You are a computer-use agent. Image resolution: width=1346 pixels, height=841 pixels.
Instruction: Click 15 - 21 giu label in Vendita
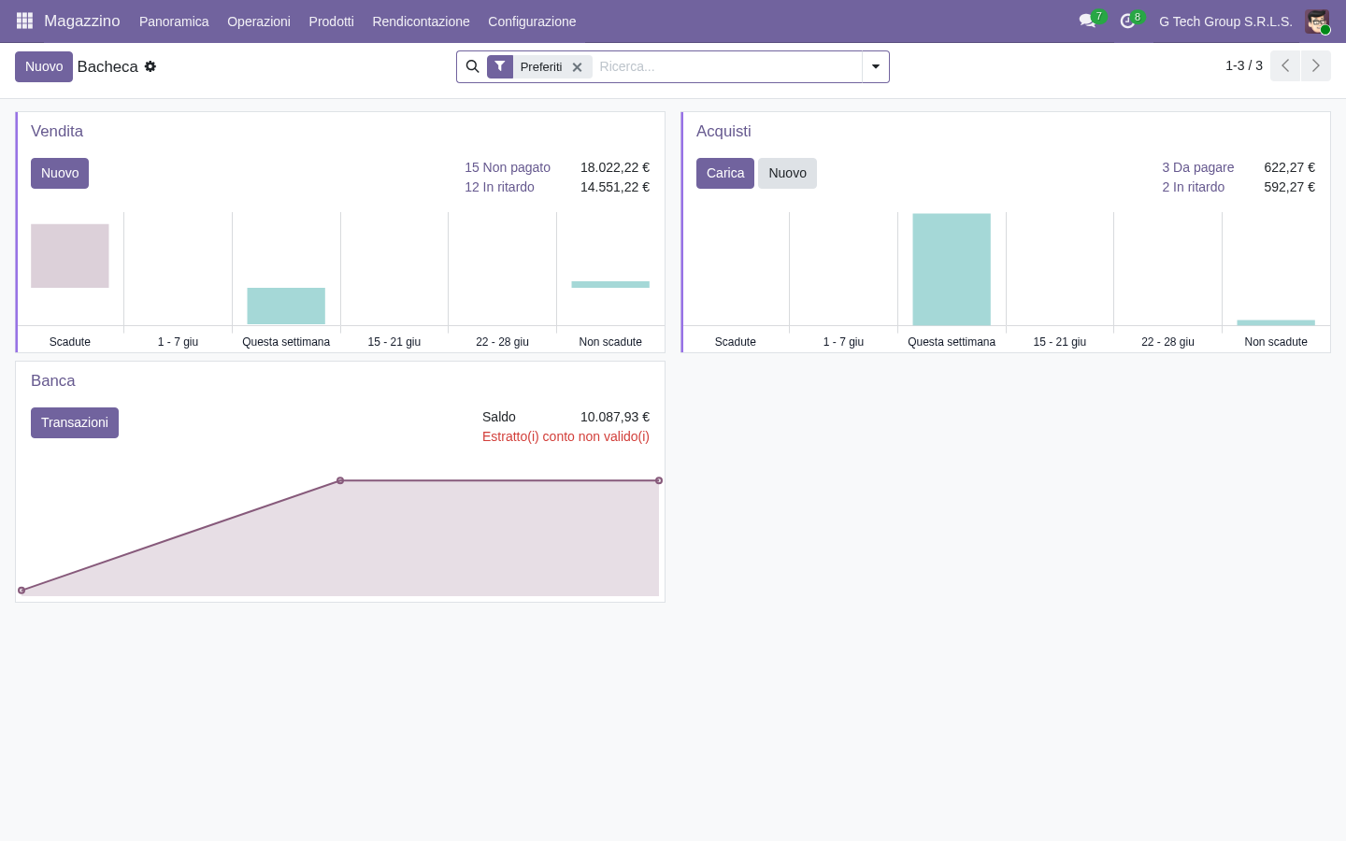pyautogui.click(x=394, y=342)
